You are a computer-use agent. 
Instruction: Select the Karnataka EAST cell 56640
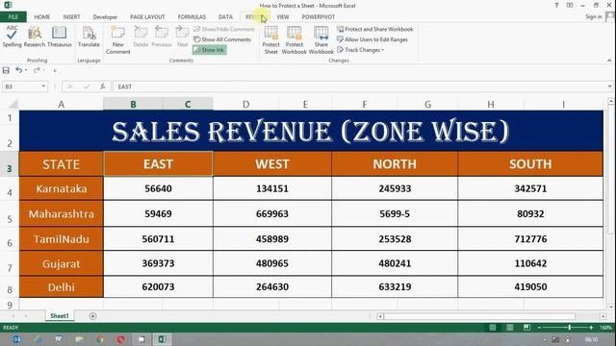click(x=158, y=188)
